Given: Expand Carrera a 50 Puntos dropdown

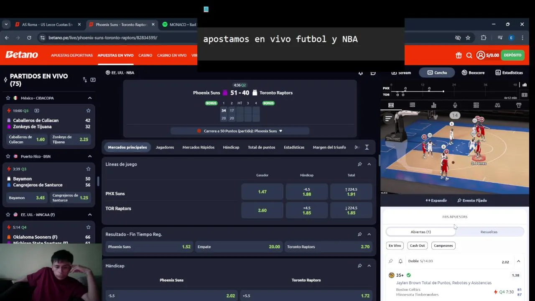Looking at the screenshot, I should coord(280,131).
